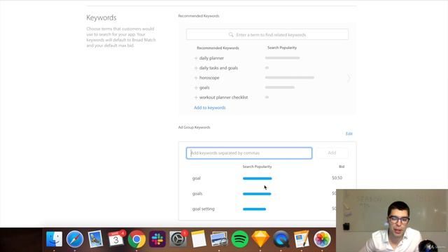This screenshot has width=448, height=252.
Task: Click the 'daily planner' keyword text
Action: coord(211,58)
